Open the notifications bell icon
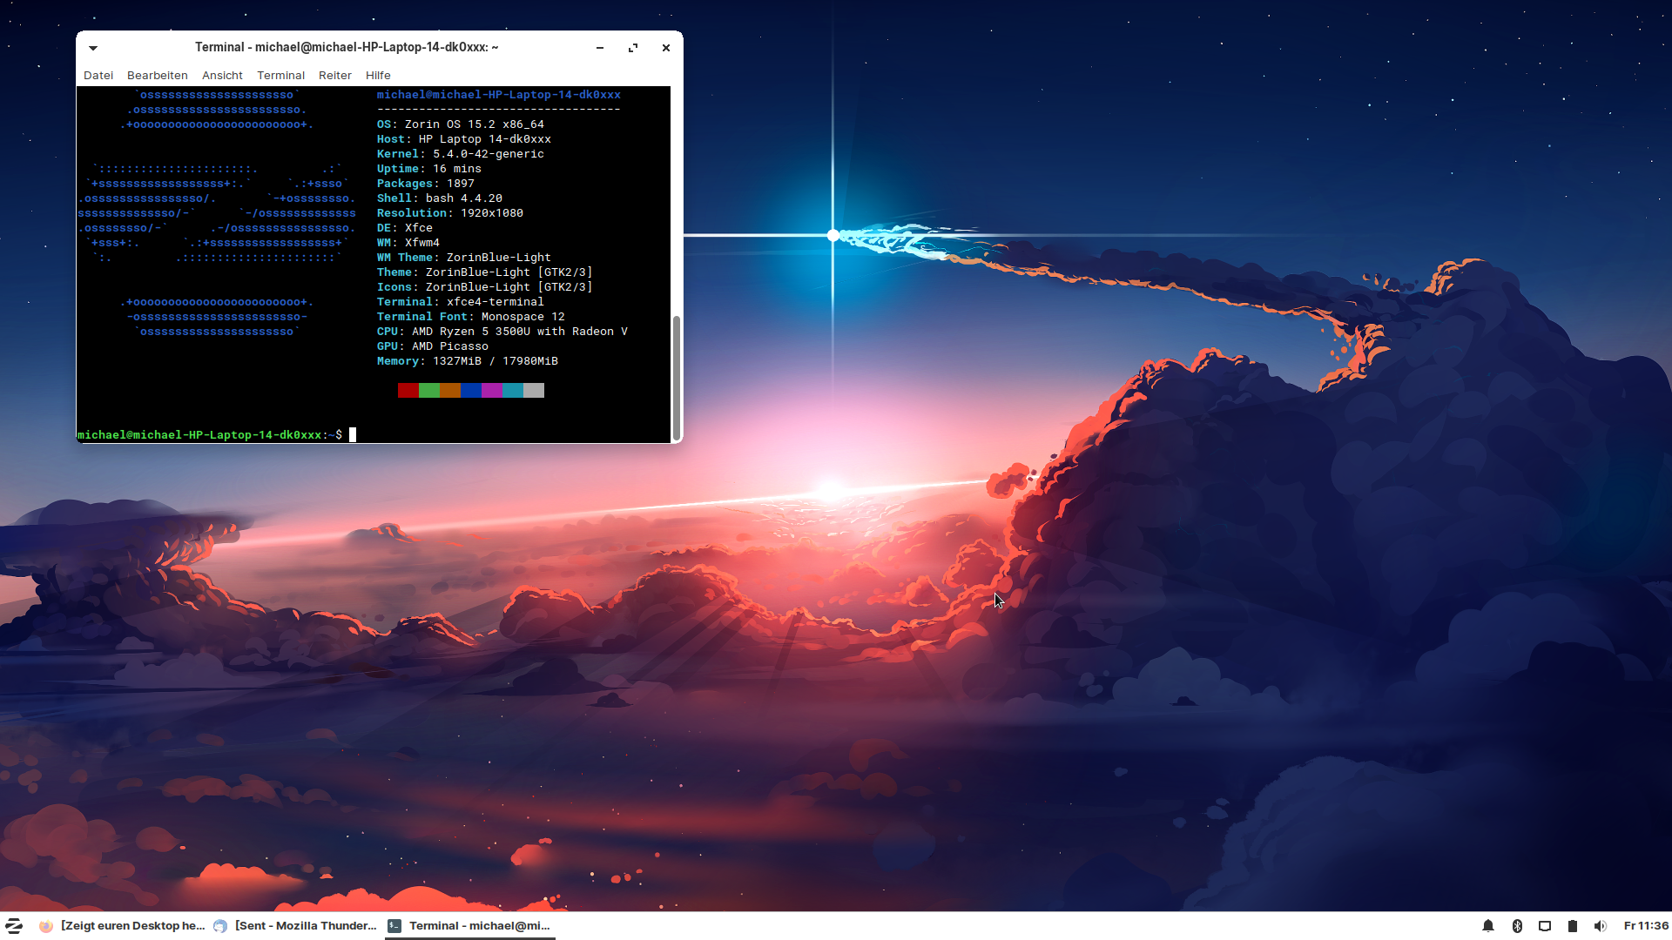1672x940 pixels. click(x=1488, y=926)
